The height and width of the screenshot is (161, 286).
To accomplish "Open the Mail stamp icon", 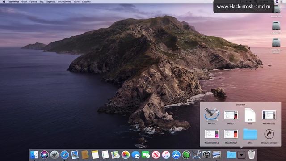I will pyautogui.click(x=75, y=155).
